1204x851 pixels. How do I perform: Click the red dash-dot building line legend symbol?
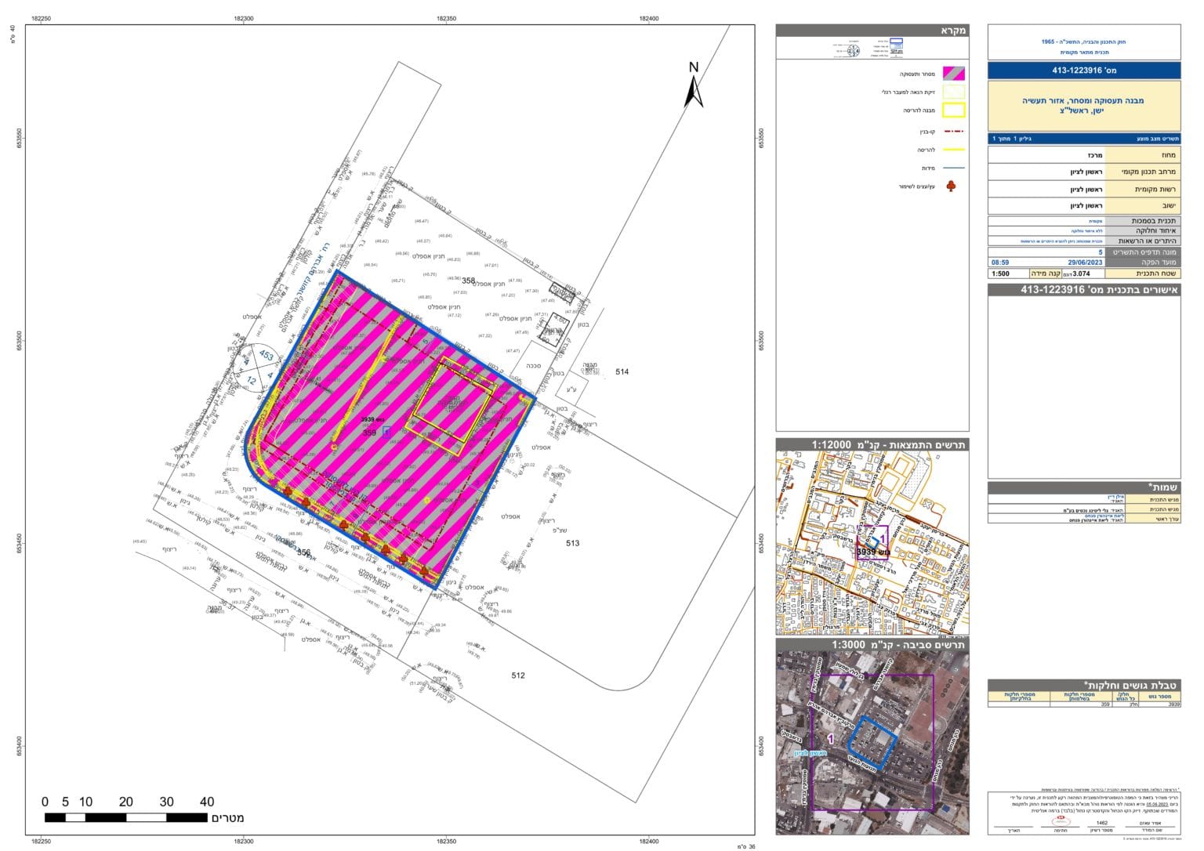pyautogui.click(x=954, y=132)
